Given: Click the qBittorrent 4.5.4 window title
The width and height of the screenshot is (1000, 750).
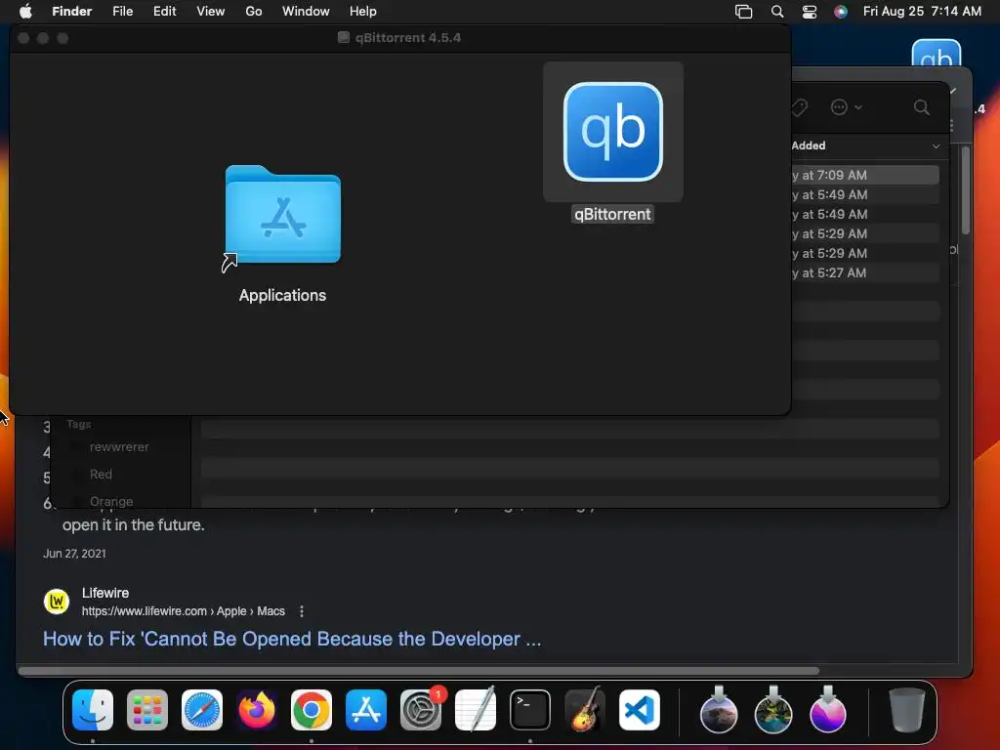Looking at the screenshot, I should pos(407,38).
